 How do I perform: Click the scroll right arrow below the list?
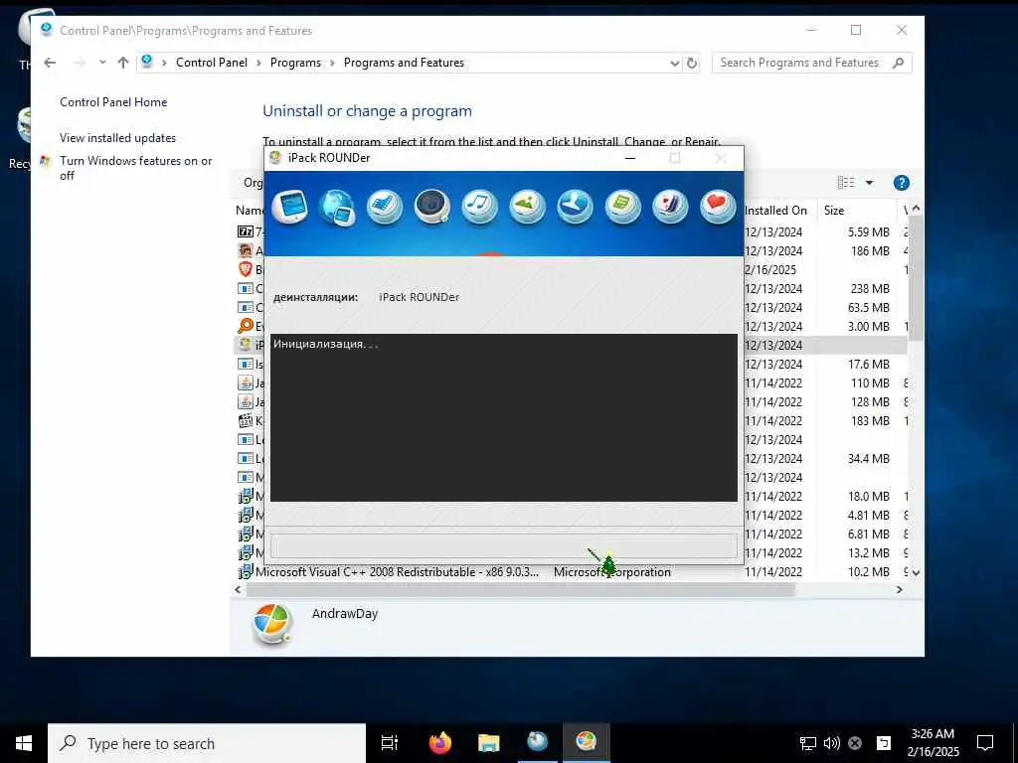click(x=899, y=590)
